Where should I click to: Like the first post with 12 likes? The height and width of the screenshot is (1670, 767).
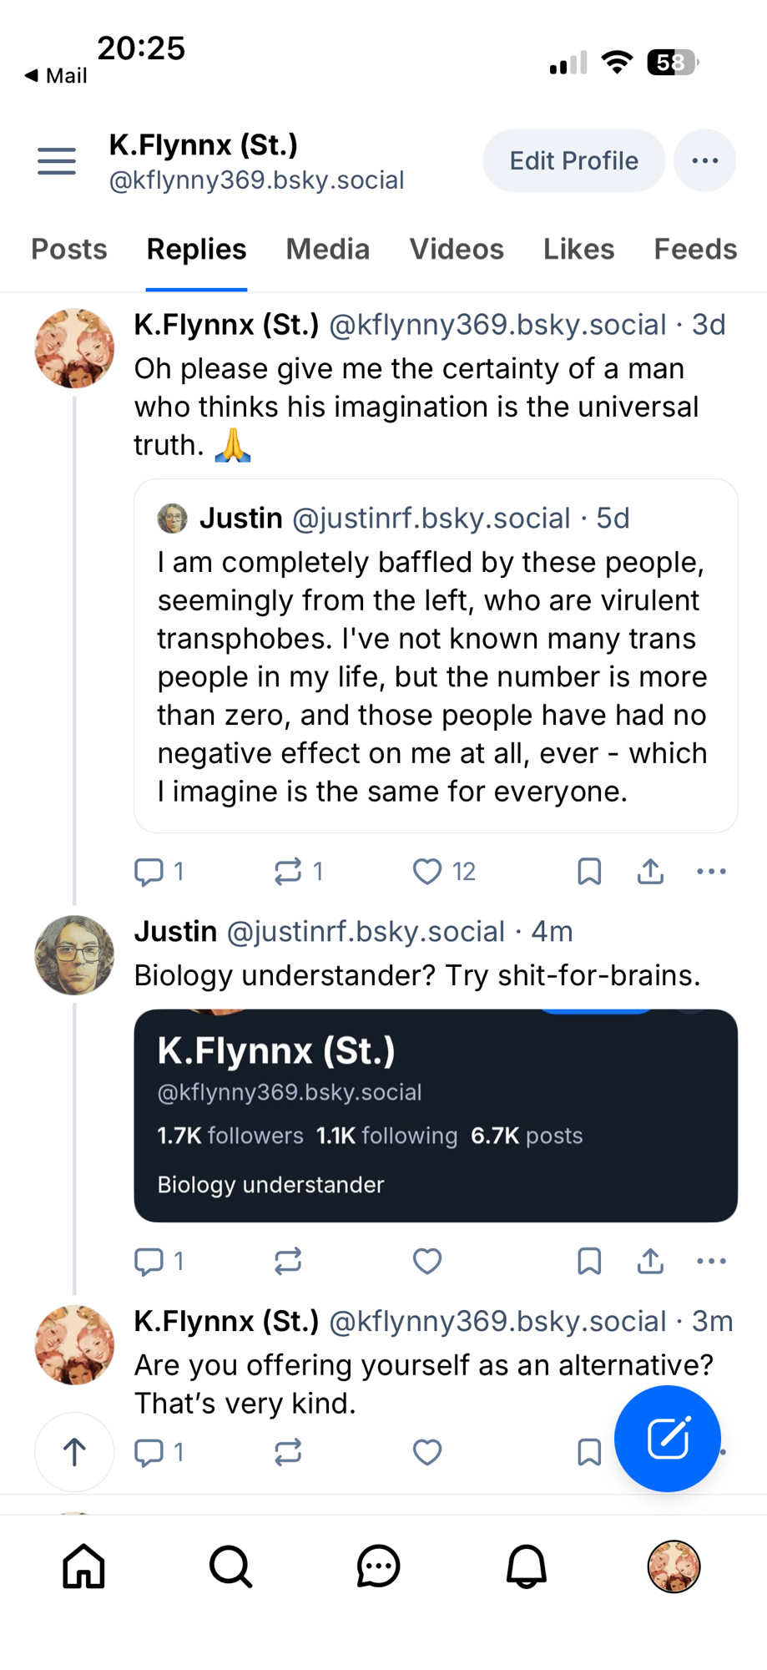[427, 872]
